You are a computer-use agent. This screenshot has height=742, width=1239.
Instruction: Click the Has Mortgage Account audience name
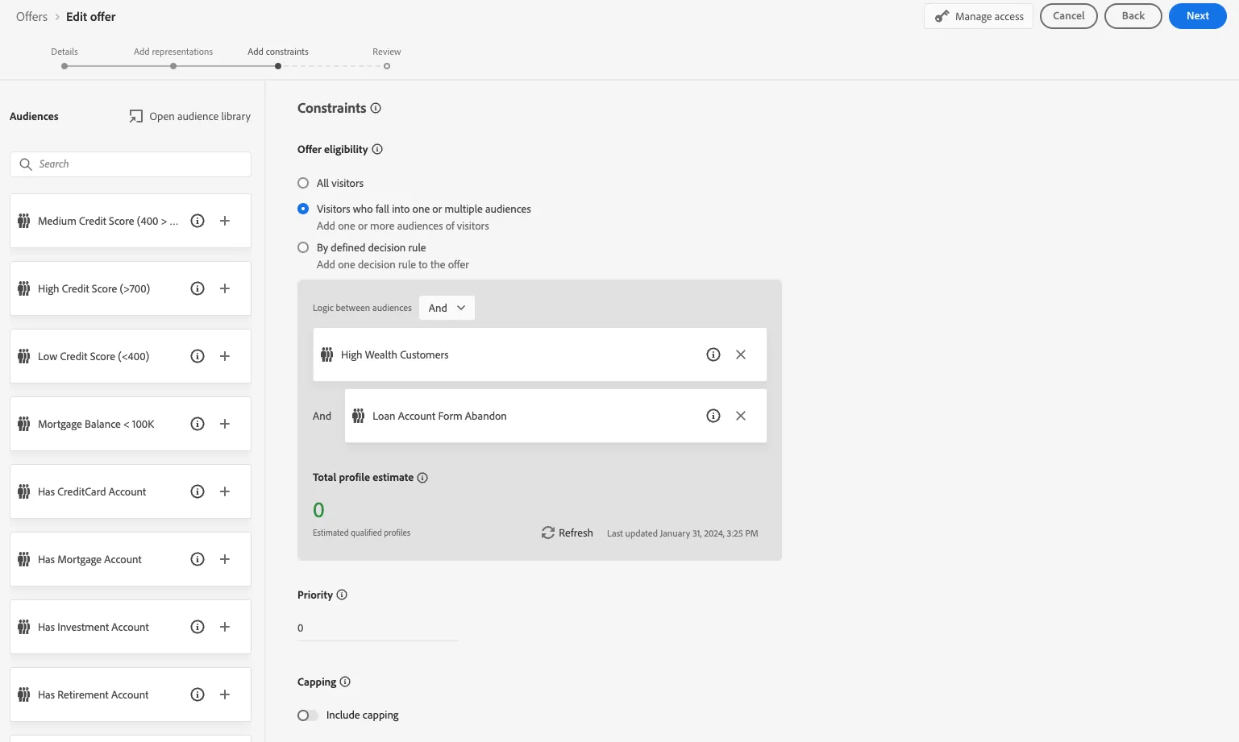[89, 559]
